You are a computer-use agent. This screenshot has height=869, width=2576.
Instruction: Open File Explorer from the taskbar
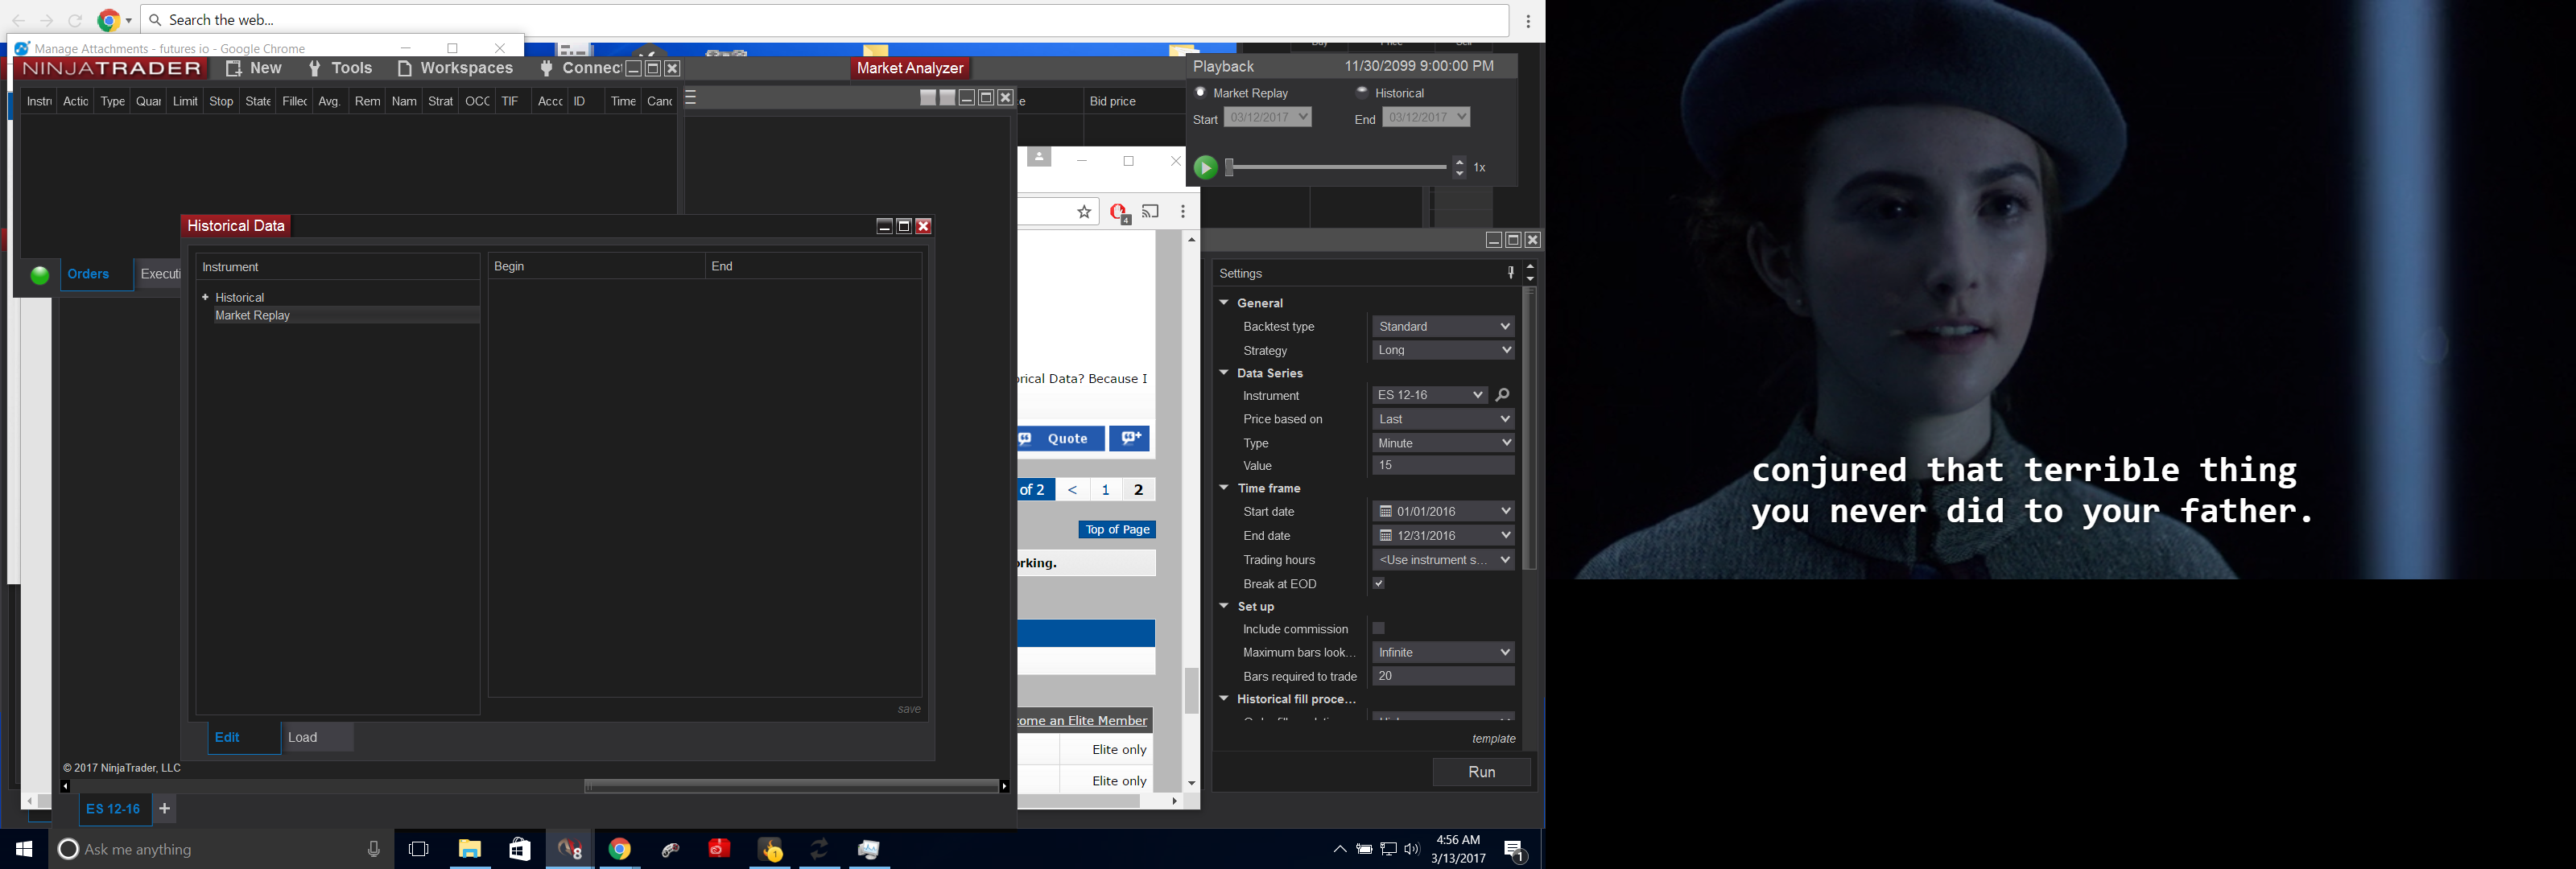click(470, 849)
